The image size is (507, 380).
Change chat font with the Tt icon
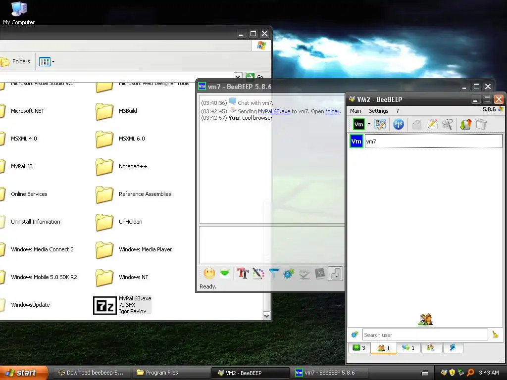tap(243, 274)
